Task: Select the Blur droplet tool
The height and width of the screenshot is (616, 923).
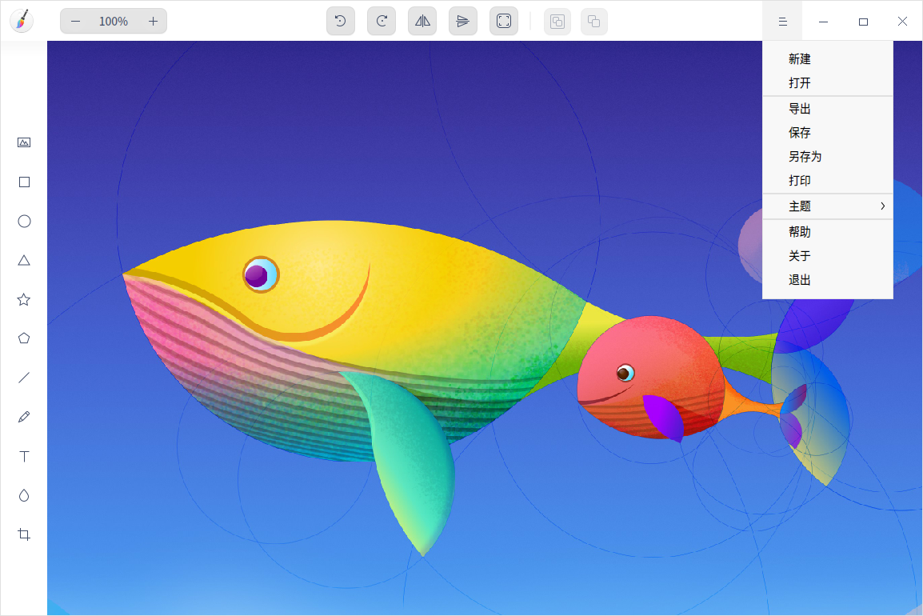Action: coord(24,495)
